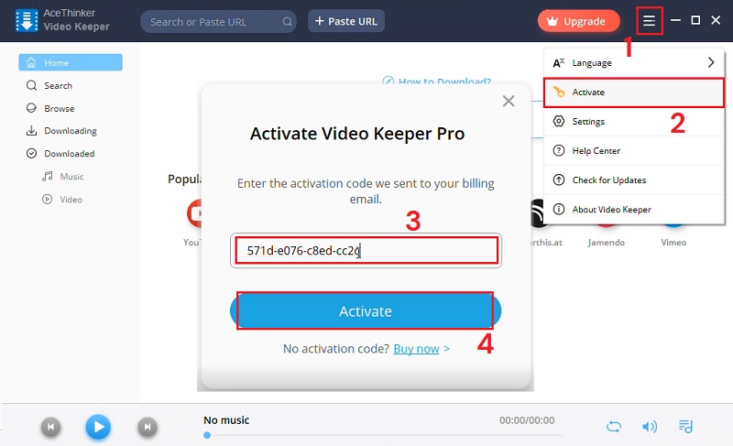Click the Video play icon in sidebar
The height and width of the screenshot is (446, 733).
48,199
